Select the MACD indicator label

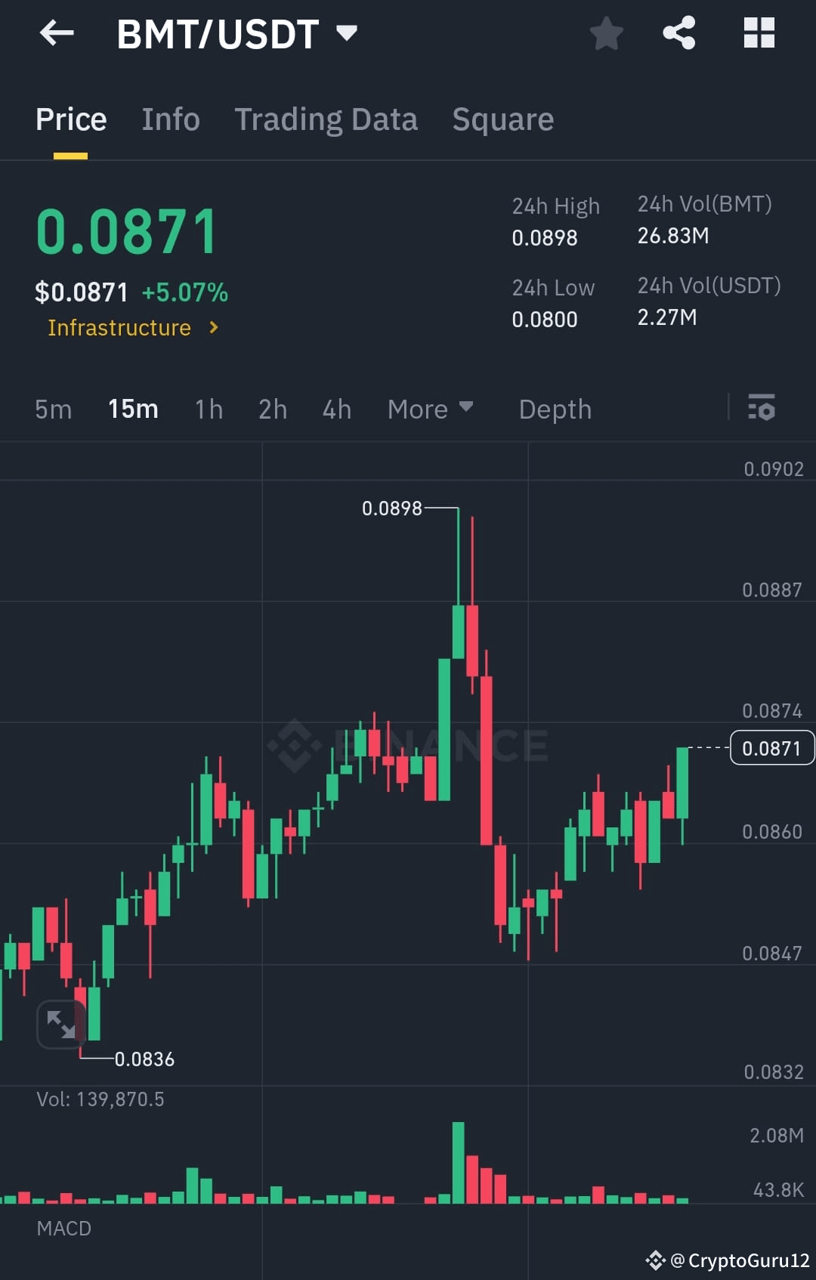tap(64, 1229)
